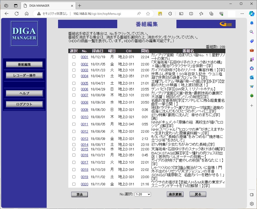Open the sidebar tree icon

point(252,96)
